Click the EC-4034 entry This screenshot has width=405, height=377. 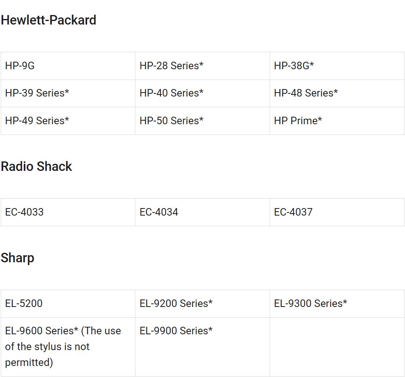203,212
